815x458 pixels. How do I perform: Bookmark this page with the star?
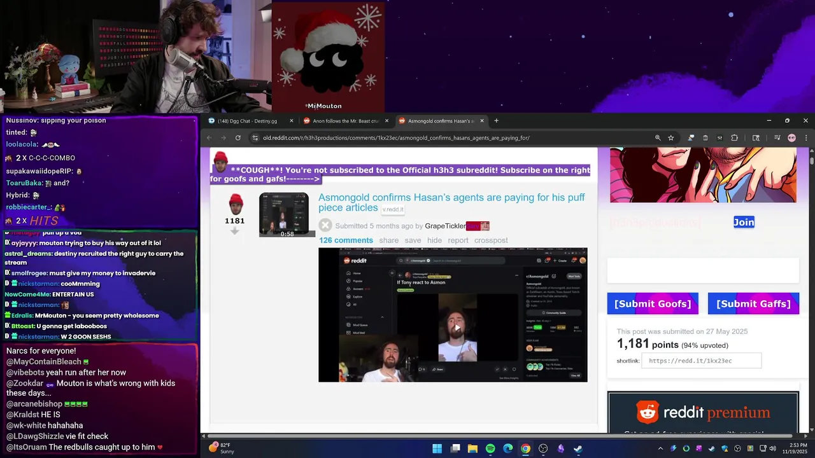point(670,137)
